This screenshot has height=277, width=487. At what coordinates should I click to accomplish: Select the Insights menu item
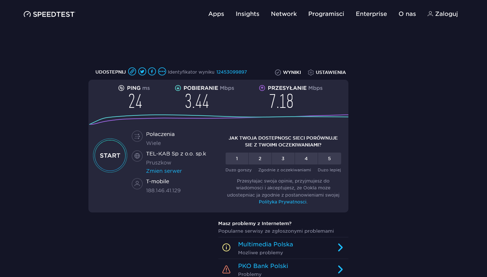pos(247,14)
